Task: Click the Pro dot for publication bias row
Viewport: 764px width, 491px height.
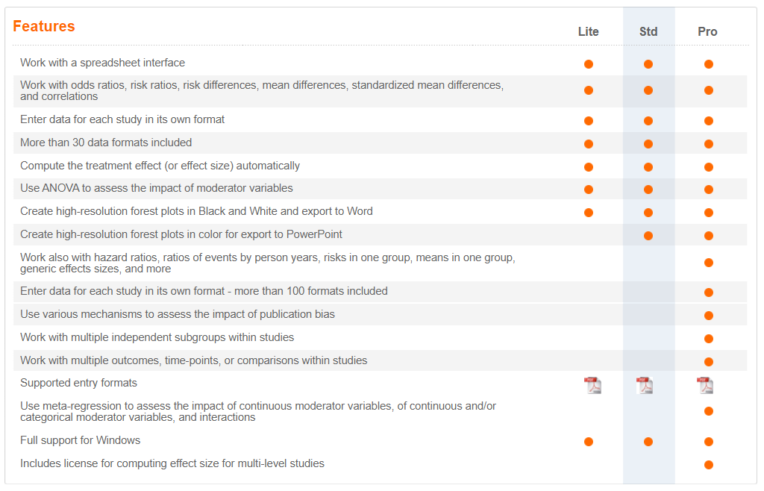Action: tap(709, 316)
